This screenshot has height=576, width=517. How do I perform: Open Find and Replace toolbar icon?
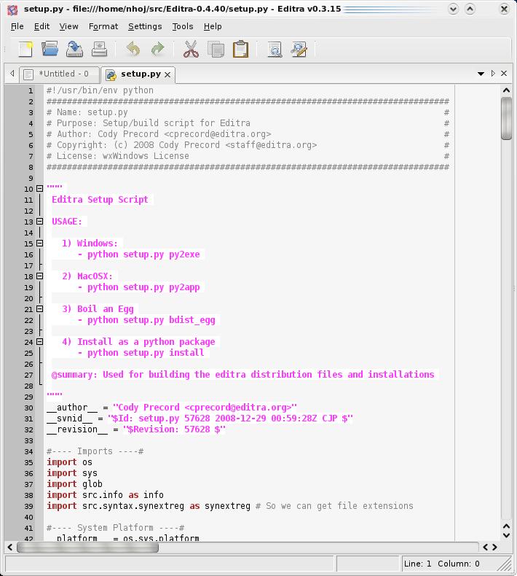coord(299,50)
